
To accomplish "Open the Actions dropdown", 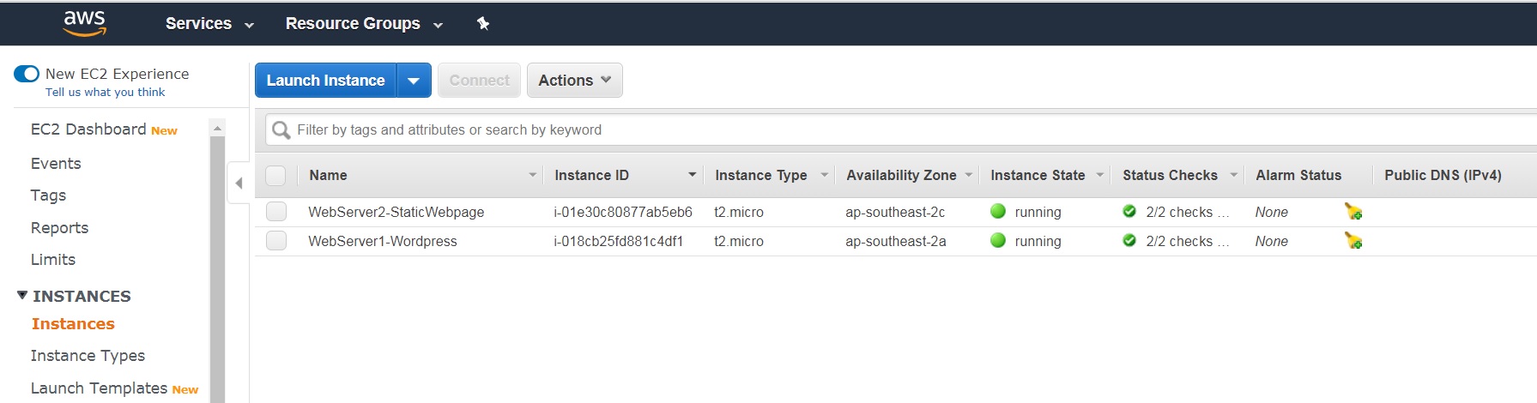I will 574,81.
